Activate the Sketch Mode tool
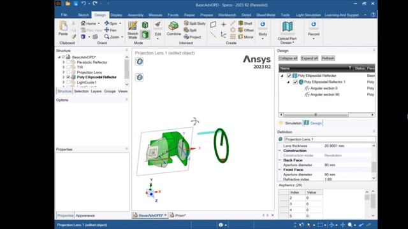Screen dimensions: 408x229 tap(133, 30)
